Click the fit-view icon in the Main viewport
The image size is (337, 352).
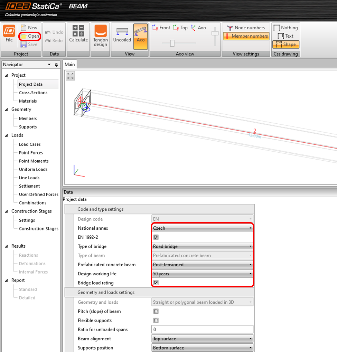pyautogui.click(x=71, y=76)
